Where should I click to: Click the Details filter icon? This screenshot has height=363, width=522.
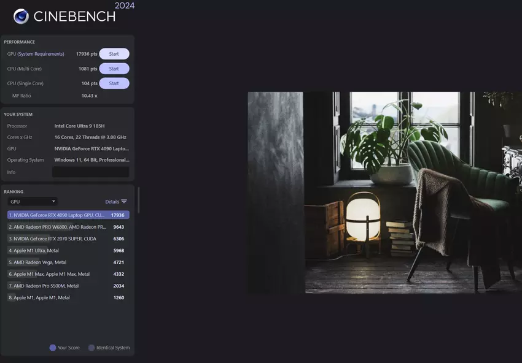point(124,202)
